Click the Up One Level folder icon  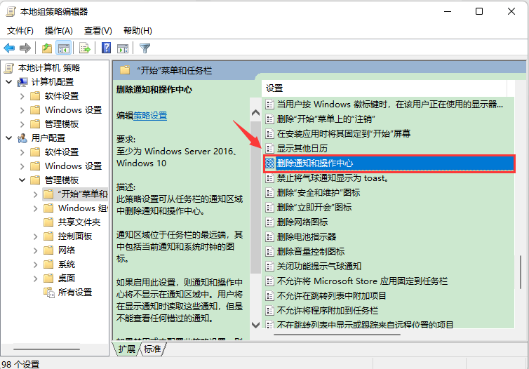tap(46, 48)
